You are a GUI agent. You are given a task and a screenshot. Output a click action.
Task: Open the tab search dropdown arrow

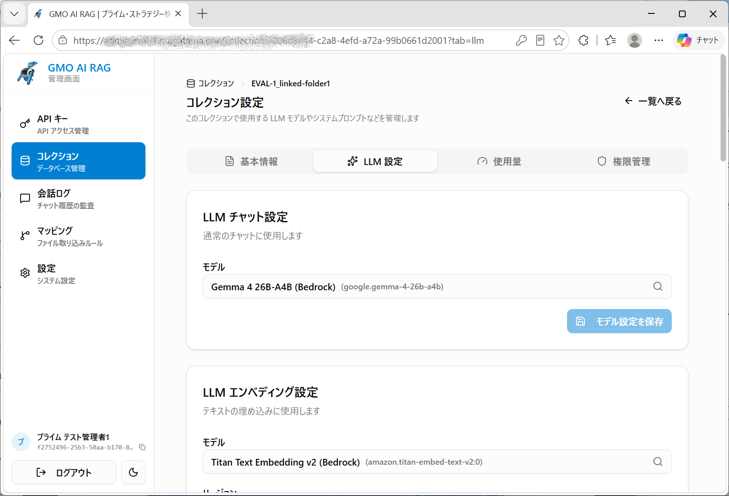tap(14, 14)
